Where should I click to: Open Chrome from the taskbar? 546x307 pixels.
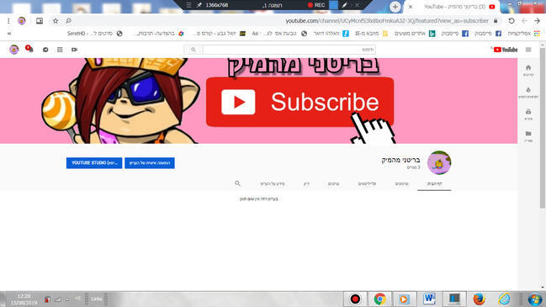pyautogui.click(x=380, y=299)
